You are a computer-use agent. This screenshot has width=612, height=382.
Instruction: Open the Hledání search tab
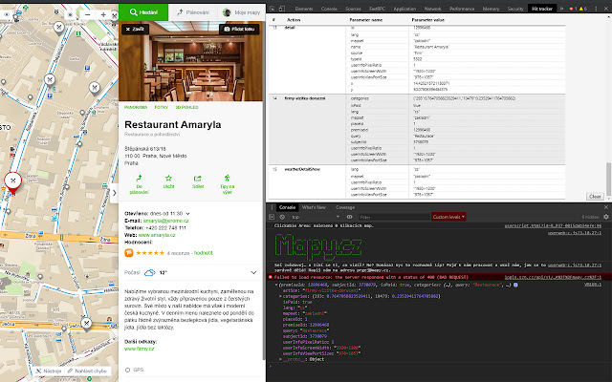tap(143, 12)
